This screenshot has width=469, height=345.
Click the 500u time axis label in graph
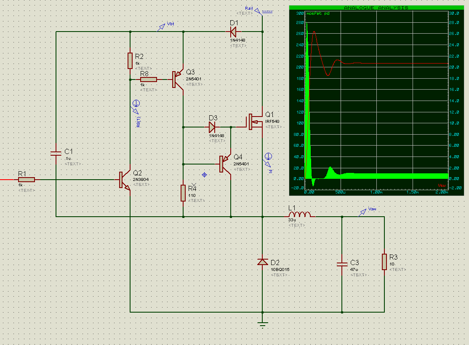click(x=341, y=192)
